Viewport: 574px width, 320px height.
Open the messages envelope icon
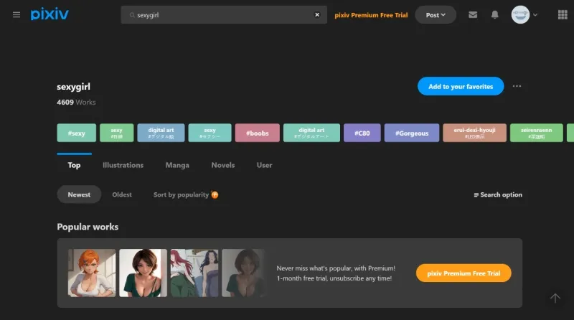click(473, 14)
